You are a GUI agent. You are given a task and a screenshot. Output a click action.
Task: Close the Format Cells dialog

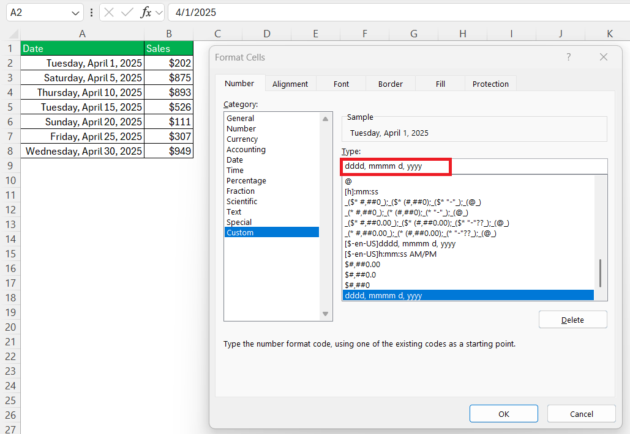604,57
